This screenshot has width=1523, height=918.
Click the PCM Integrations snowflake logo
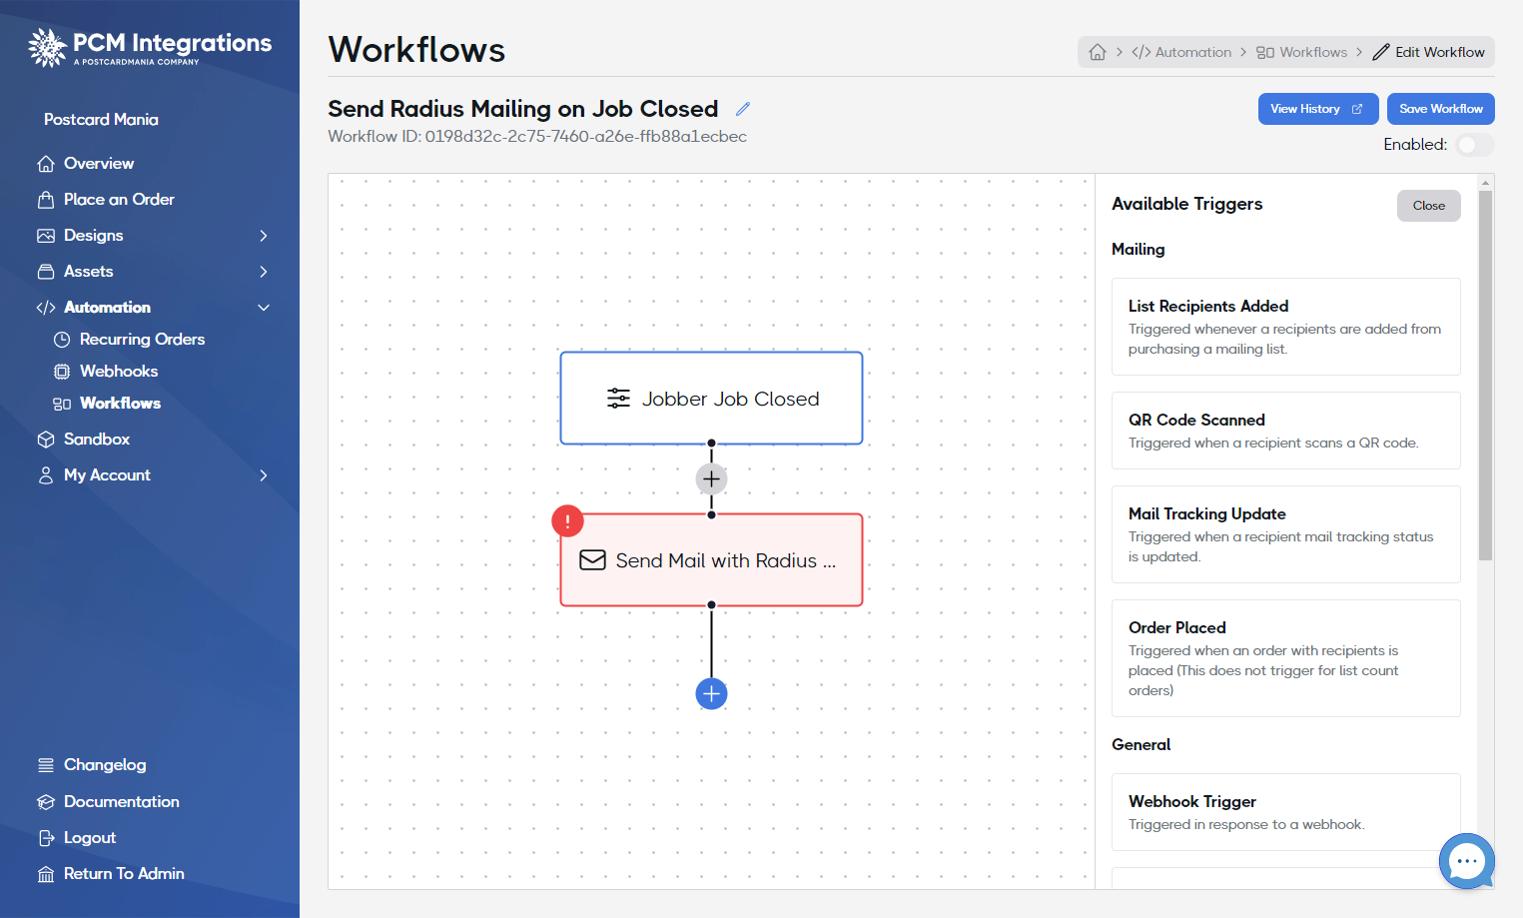tap(47, 47)
